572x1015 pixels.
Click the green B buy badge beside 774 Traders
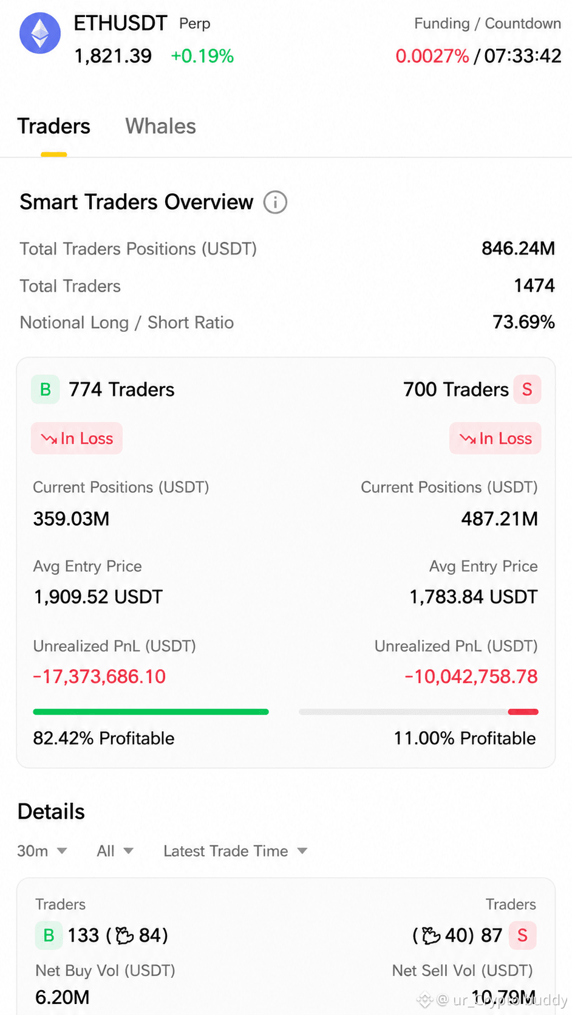46,390
